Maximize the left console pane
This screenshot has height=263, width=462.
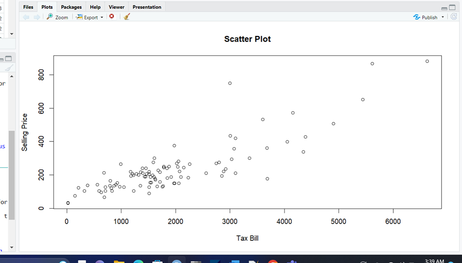point(9,59)
